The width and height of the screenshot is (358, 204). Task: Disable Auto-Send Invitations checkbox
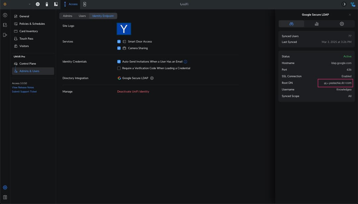[119, 61]
